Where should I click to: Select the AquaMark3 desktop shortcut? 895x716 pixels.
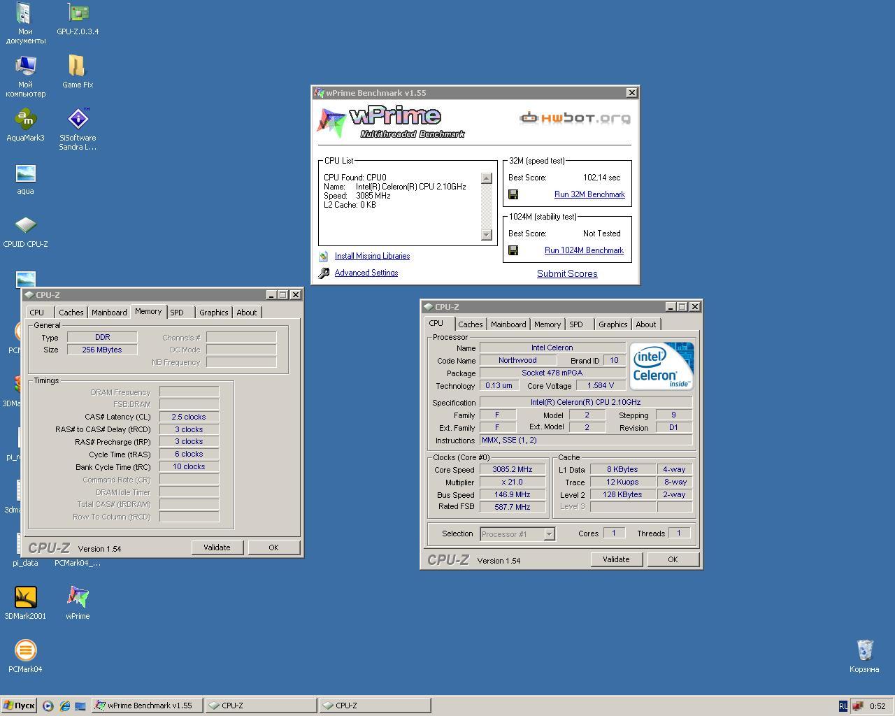click(x=25, y=125)
